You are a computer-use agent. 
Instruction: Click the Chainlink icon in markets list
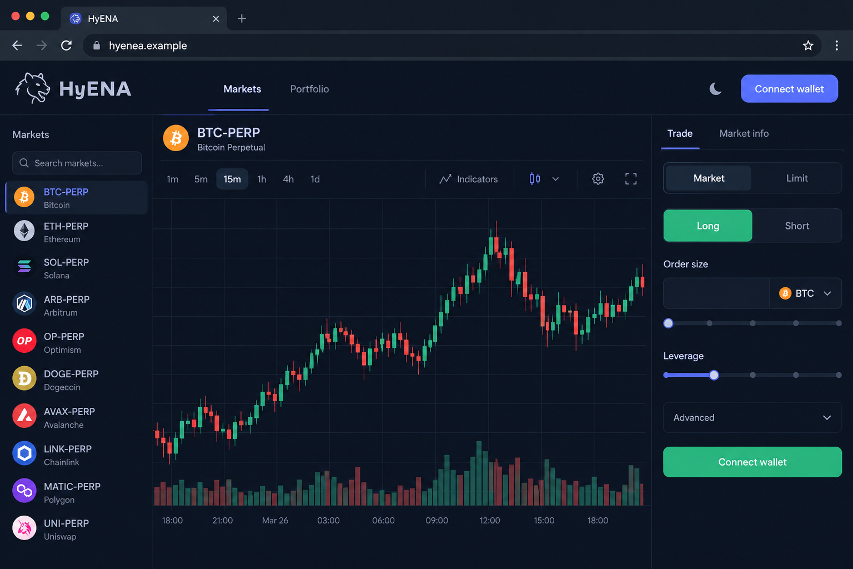pos(24,453)
